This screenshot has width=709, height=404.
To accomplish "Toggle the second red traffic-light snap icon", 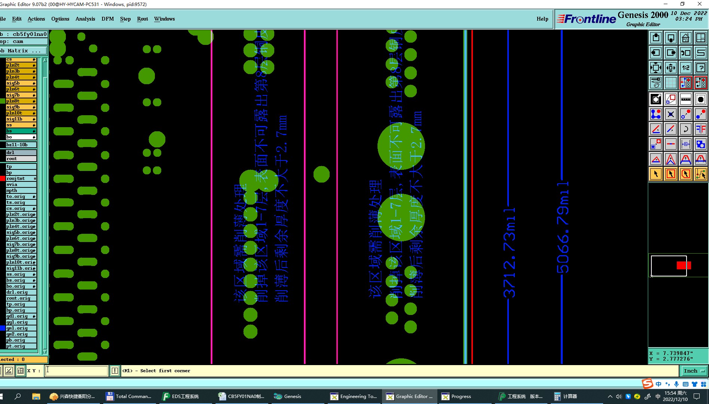I will 701,83.
